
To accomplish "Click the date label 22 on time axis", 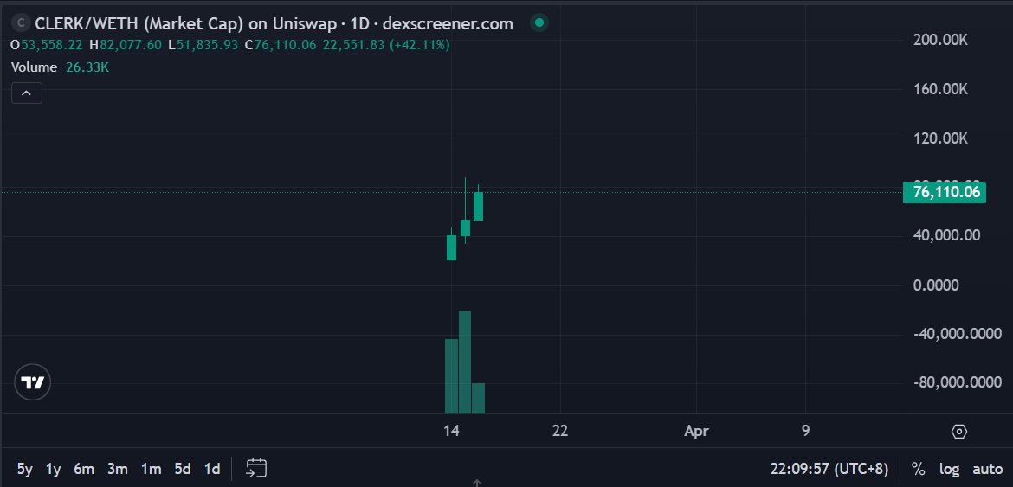I will (x=560, y=431).
